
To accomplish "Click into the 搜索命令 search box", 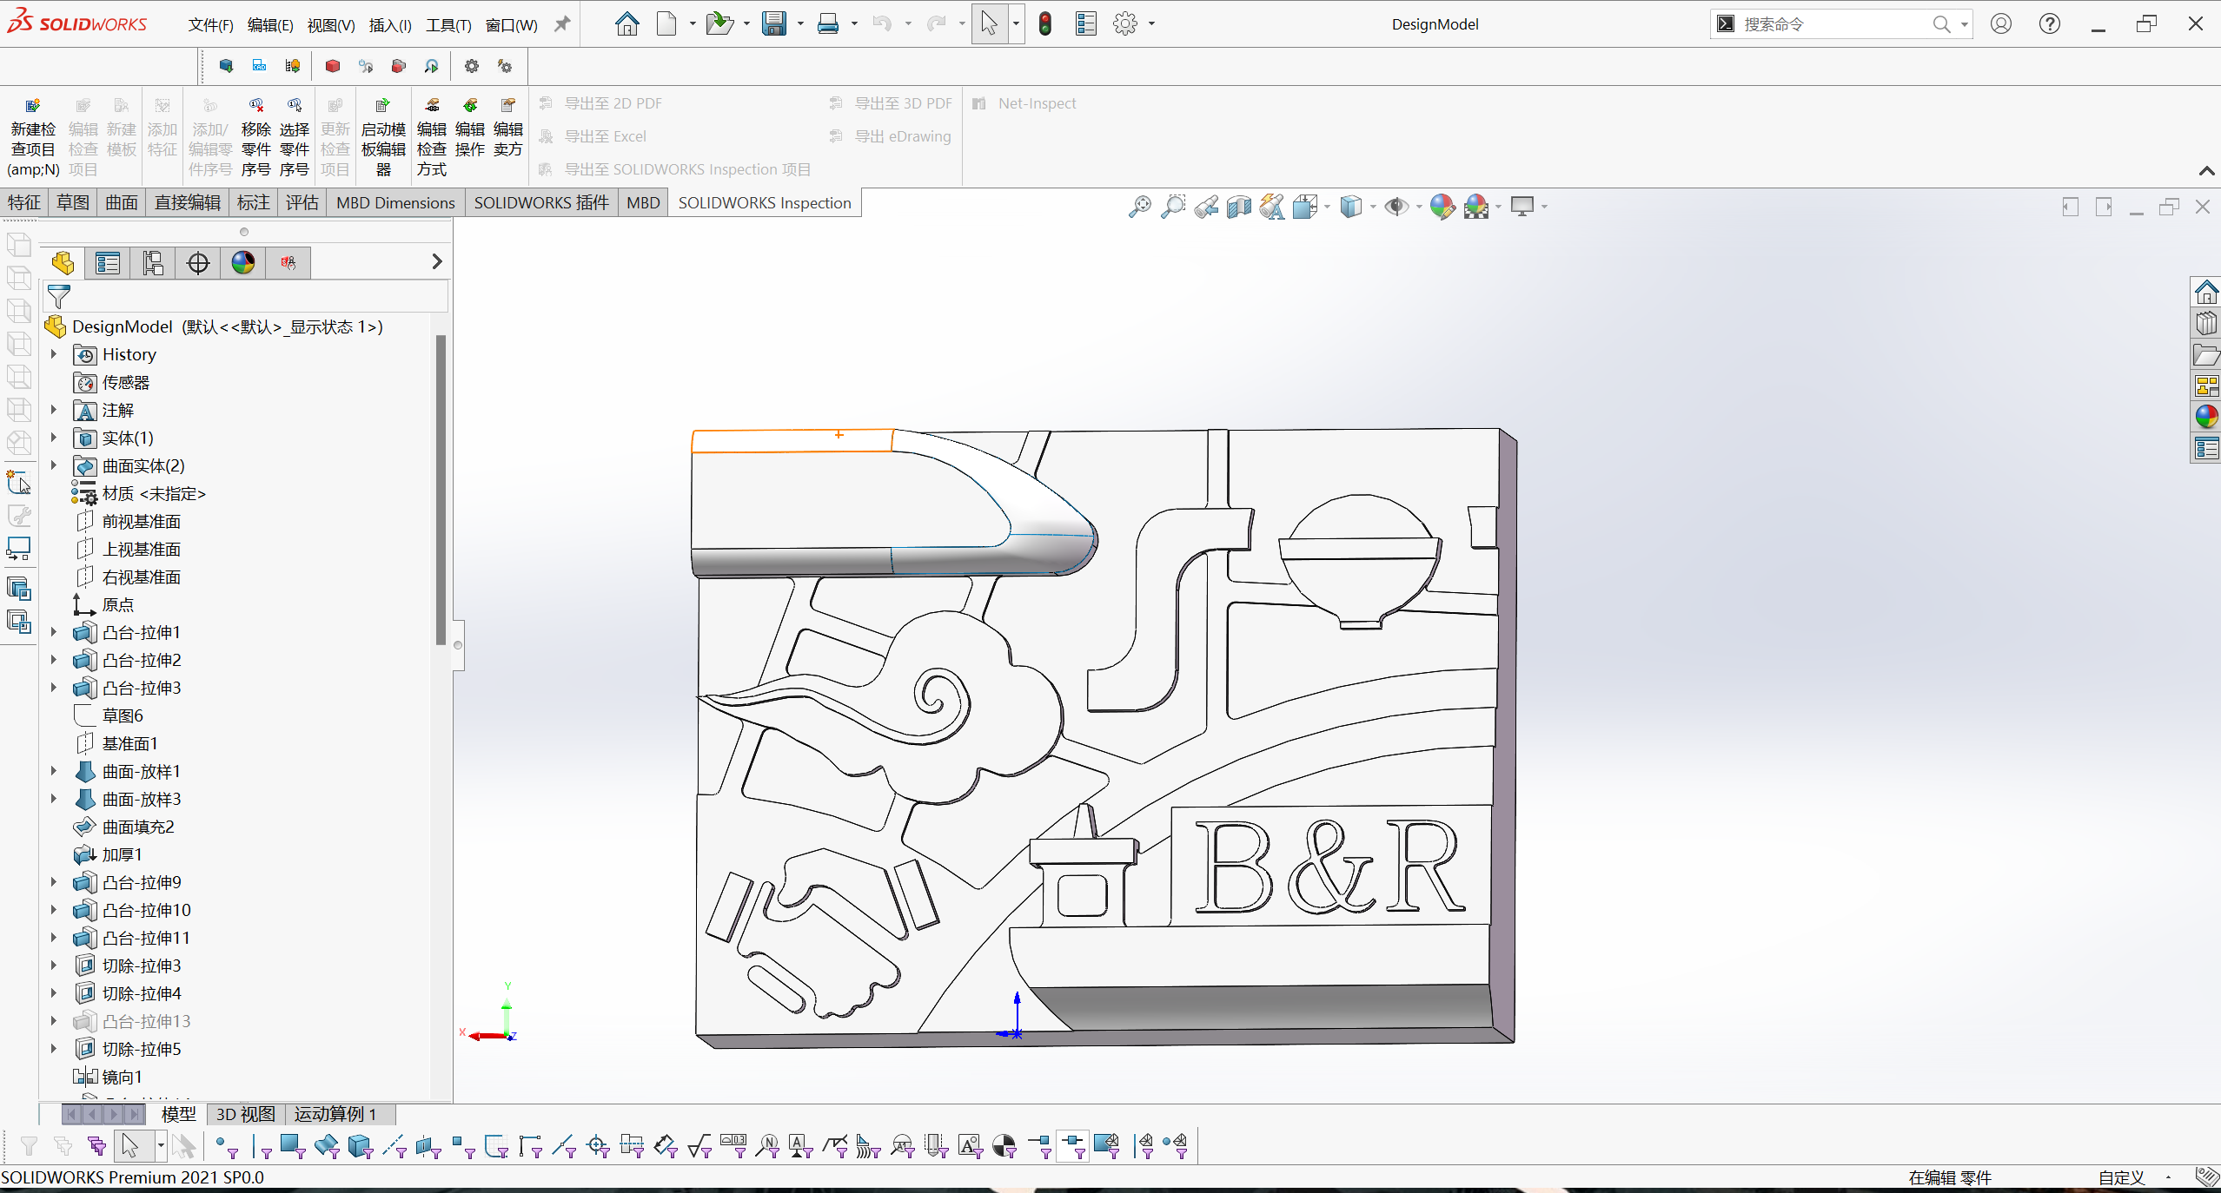I will [1833, 24].
